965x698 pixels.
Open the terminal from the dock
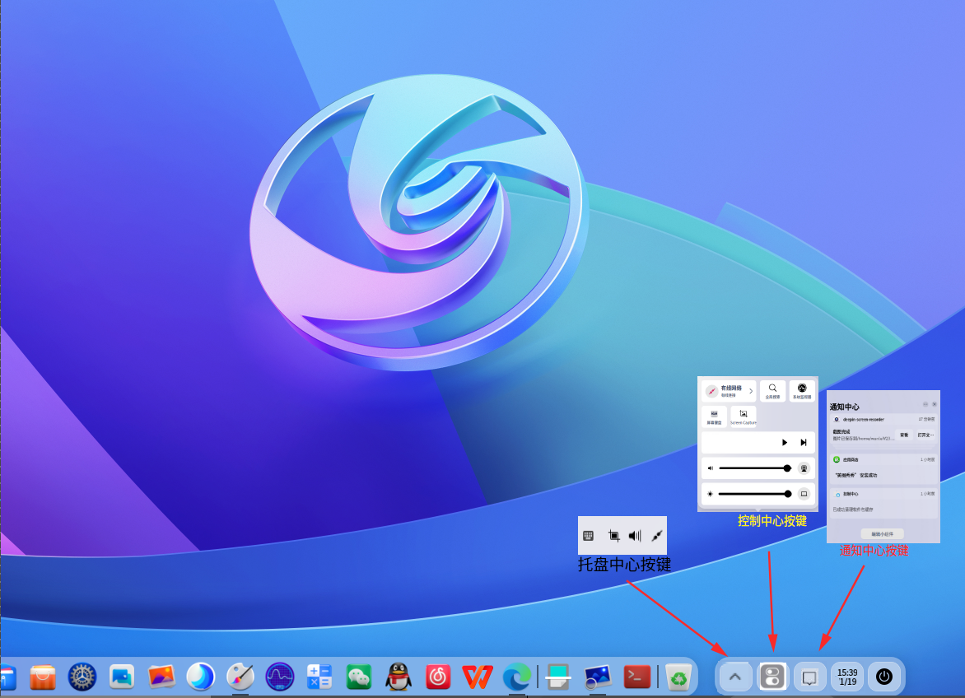pyautogui.click(x=637, y=677)
